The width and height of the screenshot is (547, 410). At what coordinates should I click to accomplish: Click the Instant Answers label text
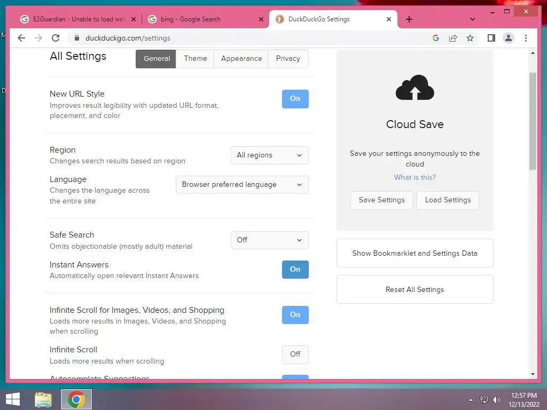[x=79, y=265]
